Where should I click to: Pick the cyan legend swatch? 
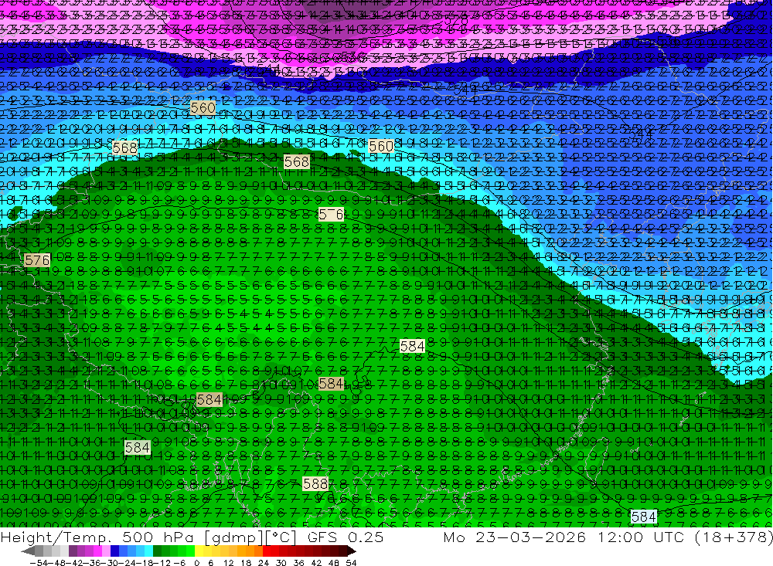[149, 551]
